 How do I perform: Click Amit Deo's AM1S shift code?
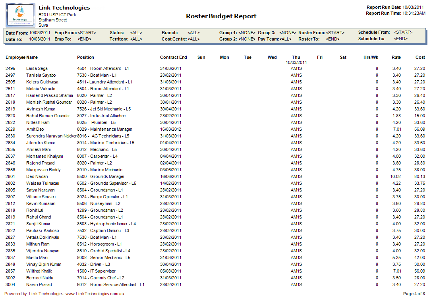(x=296, y=129)
